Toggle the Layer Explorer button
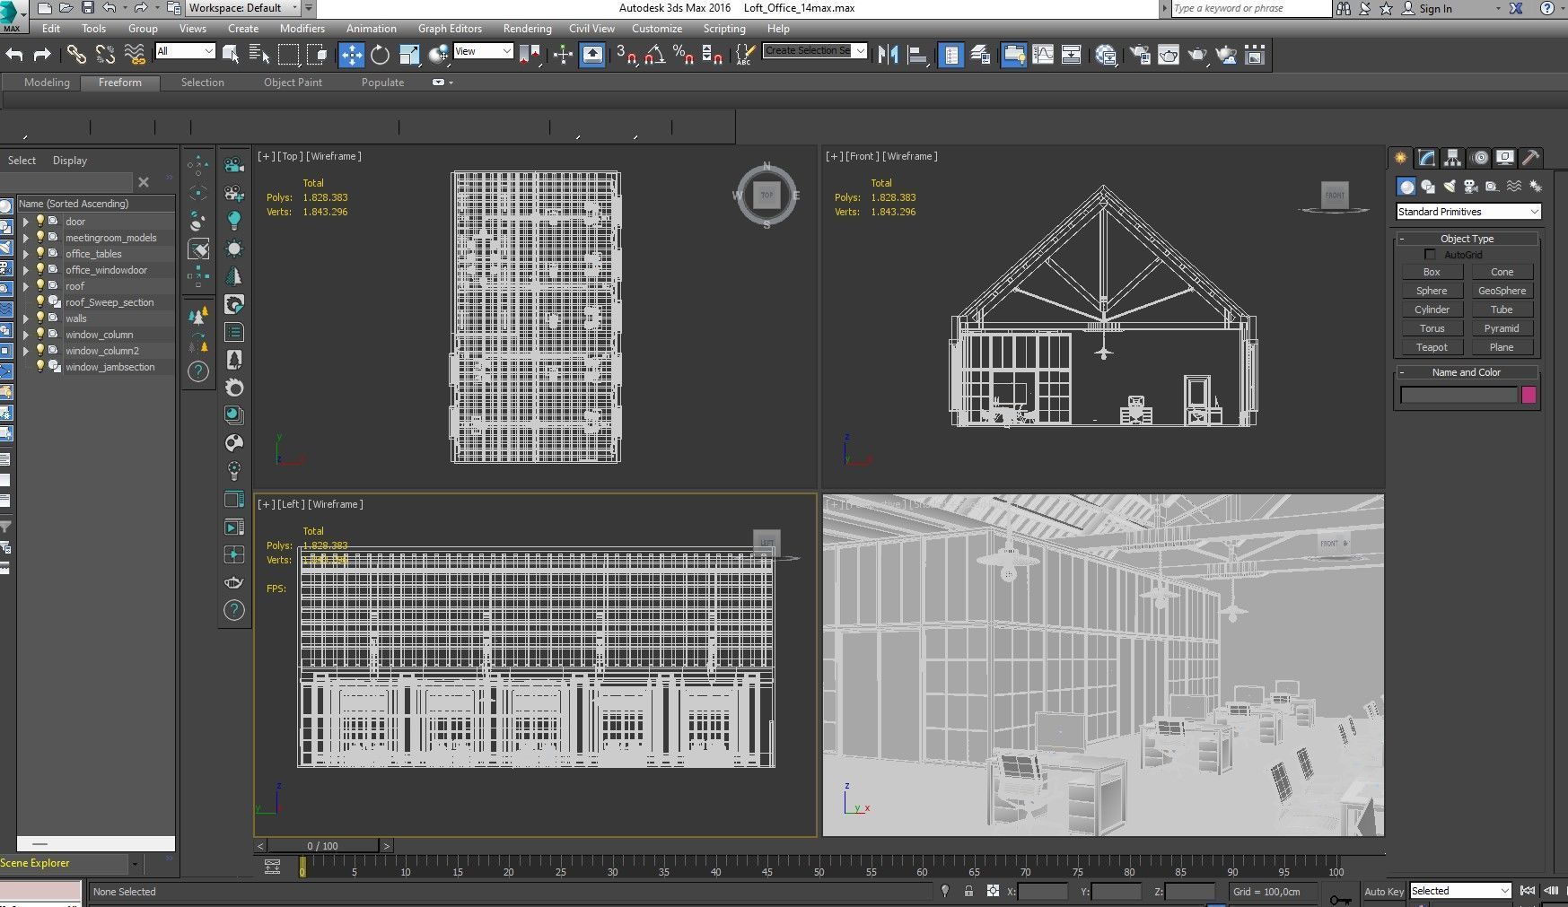Viewport: 1568px width, 907px height. [x=979, y=55]
